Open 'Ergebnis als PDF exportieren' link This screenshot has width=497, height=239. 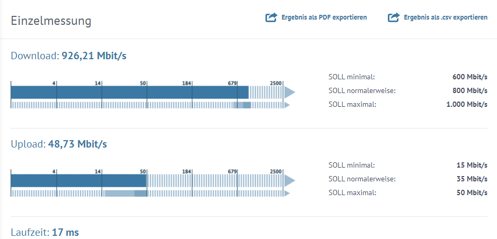tap(324, 17)
